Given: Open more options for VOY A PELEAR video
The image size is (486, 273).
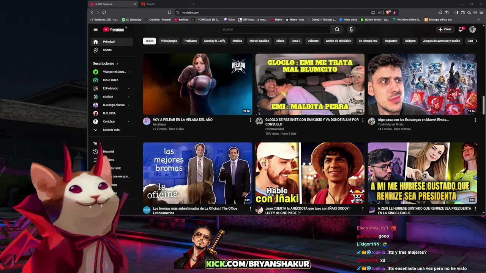Looking at the screenshot, I should 250,120.
